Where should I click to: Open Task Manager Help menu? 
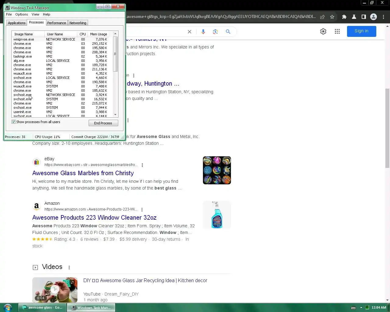pyautogui.click(x=47, y=14)
